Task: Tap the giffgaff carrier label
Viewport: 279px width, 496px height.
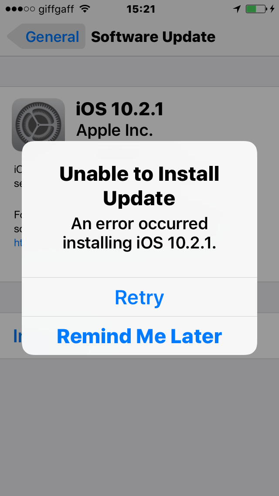Action: (x=57, y=10)
